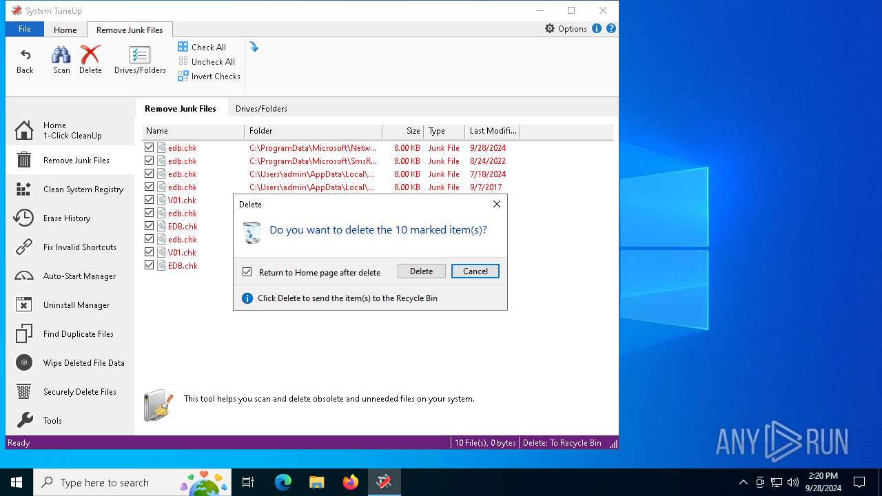The height and width of the screenshot is (496, 882).
Task: Sort by Last Modified column header
Action: (x=493, y=131)
